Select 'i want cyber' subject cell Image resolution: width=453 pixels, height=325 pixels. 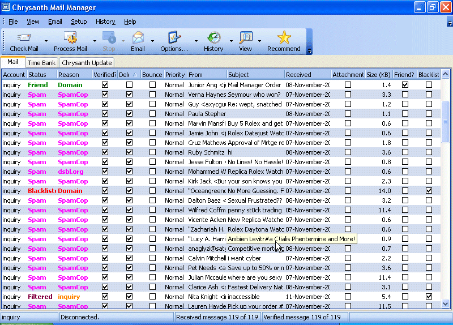tap(256, 258)
